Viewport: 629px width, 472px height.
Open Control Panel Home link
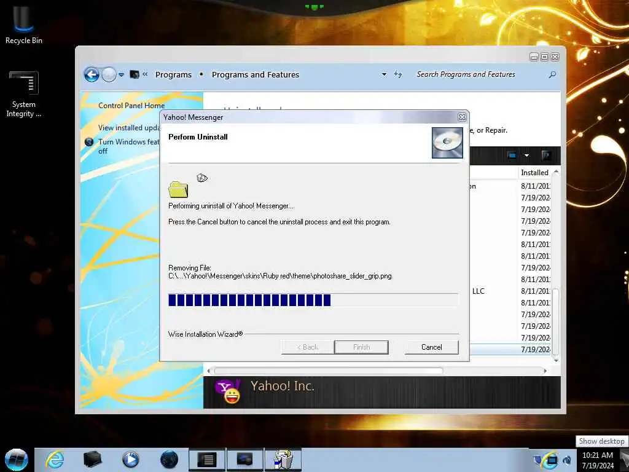point(131,106)
